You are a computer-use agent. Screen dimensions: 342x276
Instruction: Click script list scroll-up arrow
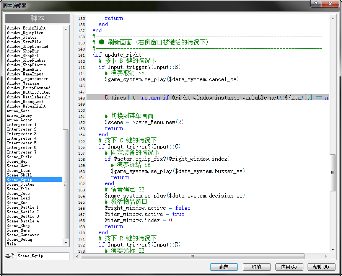point(66,29)
